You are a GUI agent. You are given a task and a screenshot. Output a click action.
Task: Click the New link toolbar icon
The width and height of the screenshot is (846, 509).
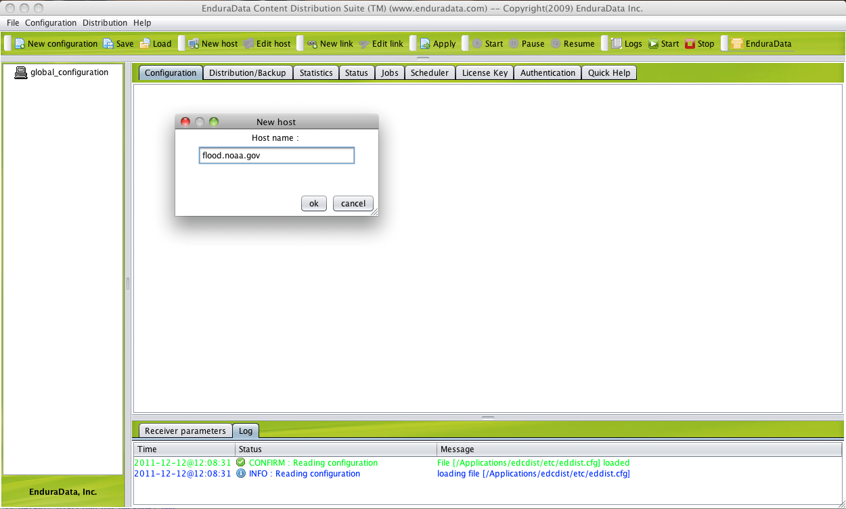coord(312,43)
